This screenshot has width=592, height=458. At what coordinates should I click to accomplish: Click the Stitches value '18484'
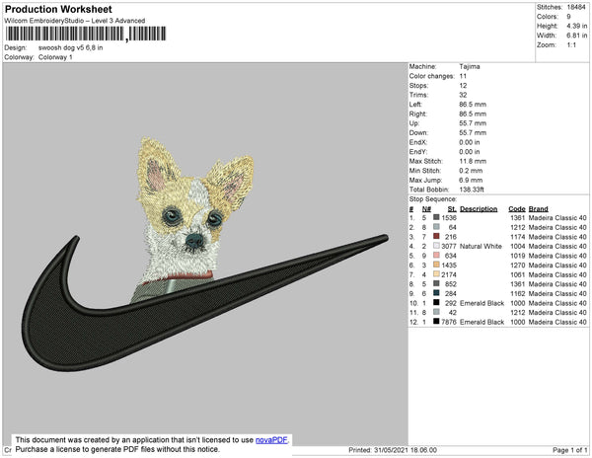pyautogui.click(x=576, y=7)
